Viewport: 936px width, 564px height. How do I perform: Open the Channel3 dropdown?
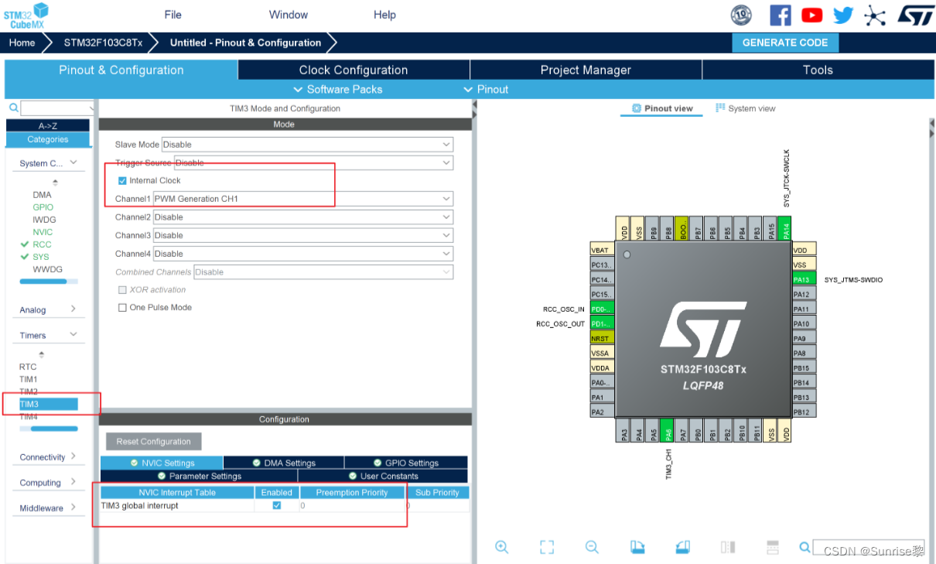(x=303, y=235)
